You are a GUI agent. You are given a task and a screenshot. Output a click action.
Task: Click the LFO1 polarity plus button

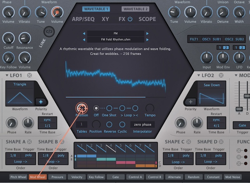(x=41, y=102)
